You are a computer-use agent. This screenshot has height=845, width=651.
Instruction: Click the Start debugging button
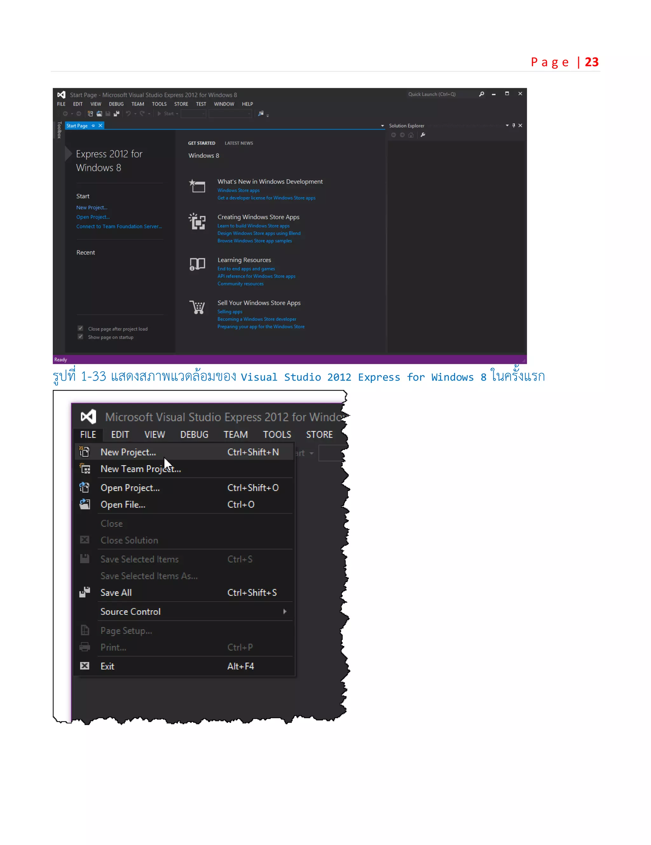pyautogui.click(x=166, y=114)
